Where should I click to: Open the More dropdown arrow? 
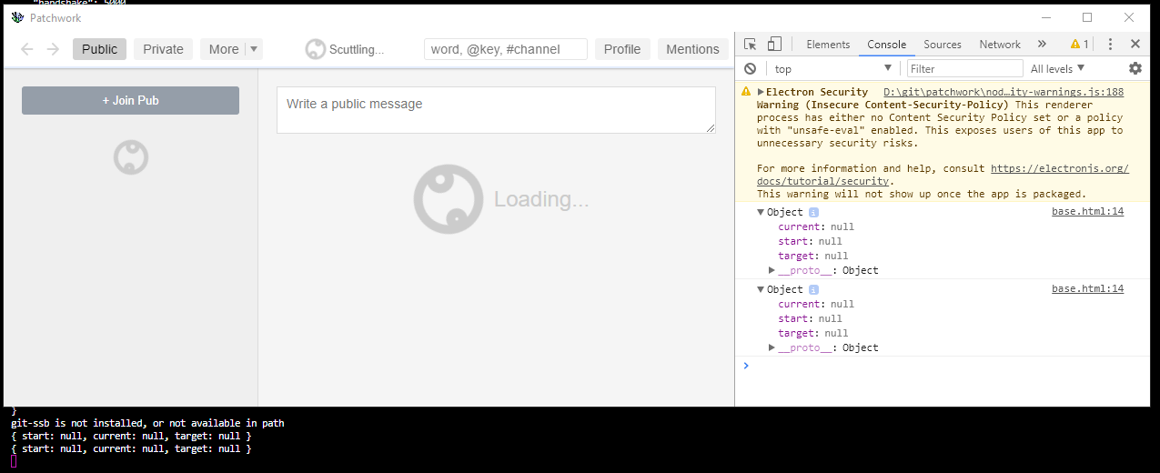point(254,49)
